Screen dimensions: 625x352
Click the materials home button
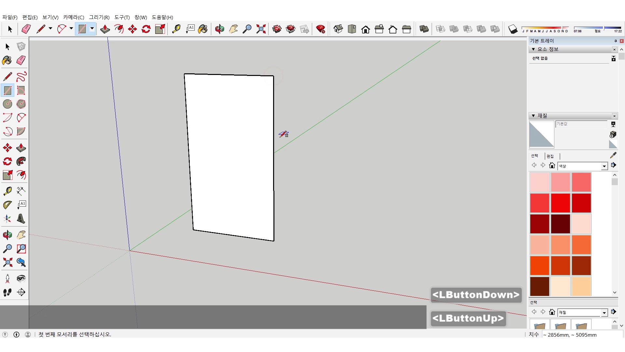[x=552, y=166]
